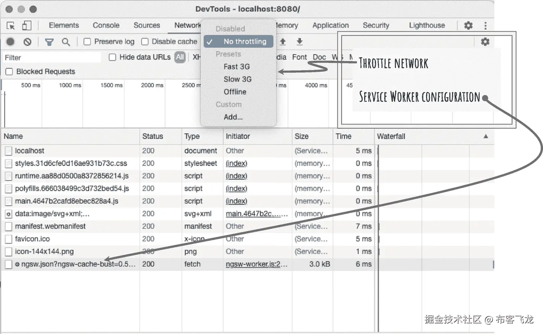Open the three-dot customize DevTools menu
Screen dimensions: 543x334
coord(485,26)
